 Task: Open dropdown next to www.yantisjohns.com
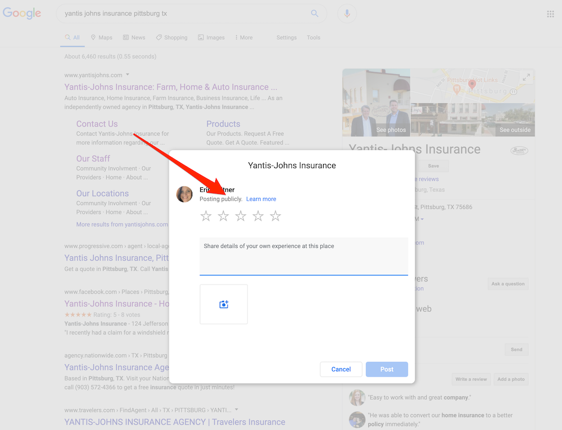tap(128, 75)
